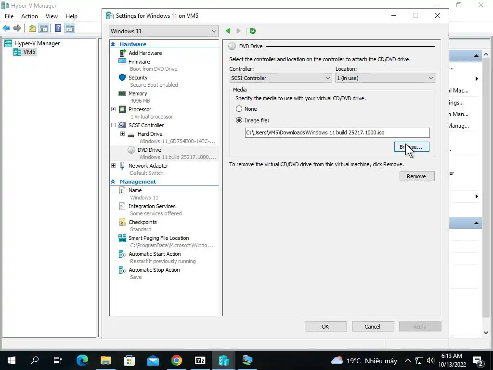
Task: Open the virtual machine selector dropdown Windows 11
Action: [164, 31]
